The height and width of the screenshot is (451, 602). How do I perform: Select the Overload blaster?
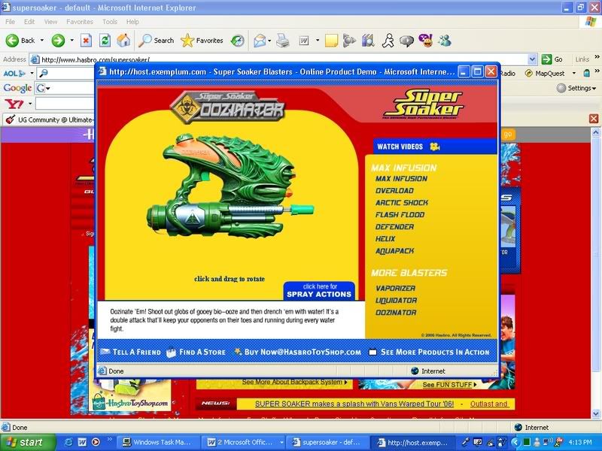394,191
